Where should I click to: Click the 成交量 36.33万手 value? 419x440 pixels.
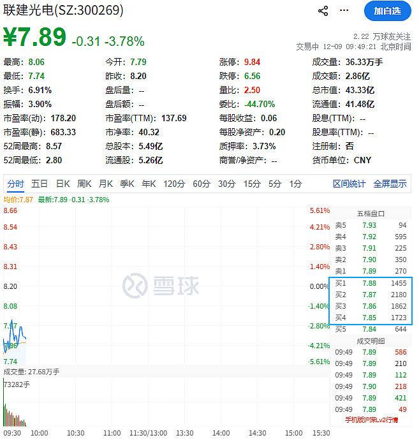pyautogui.click(x=364, y=62)
